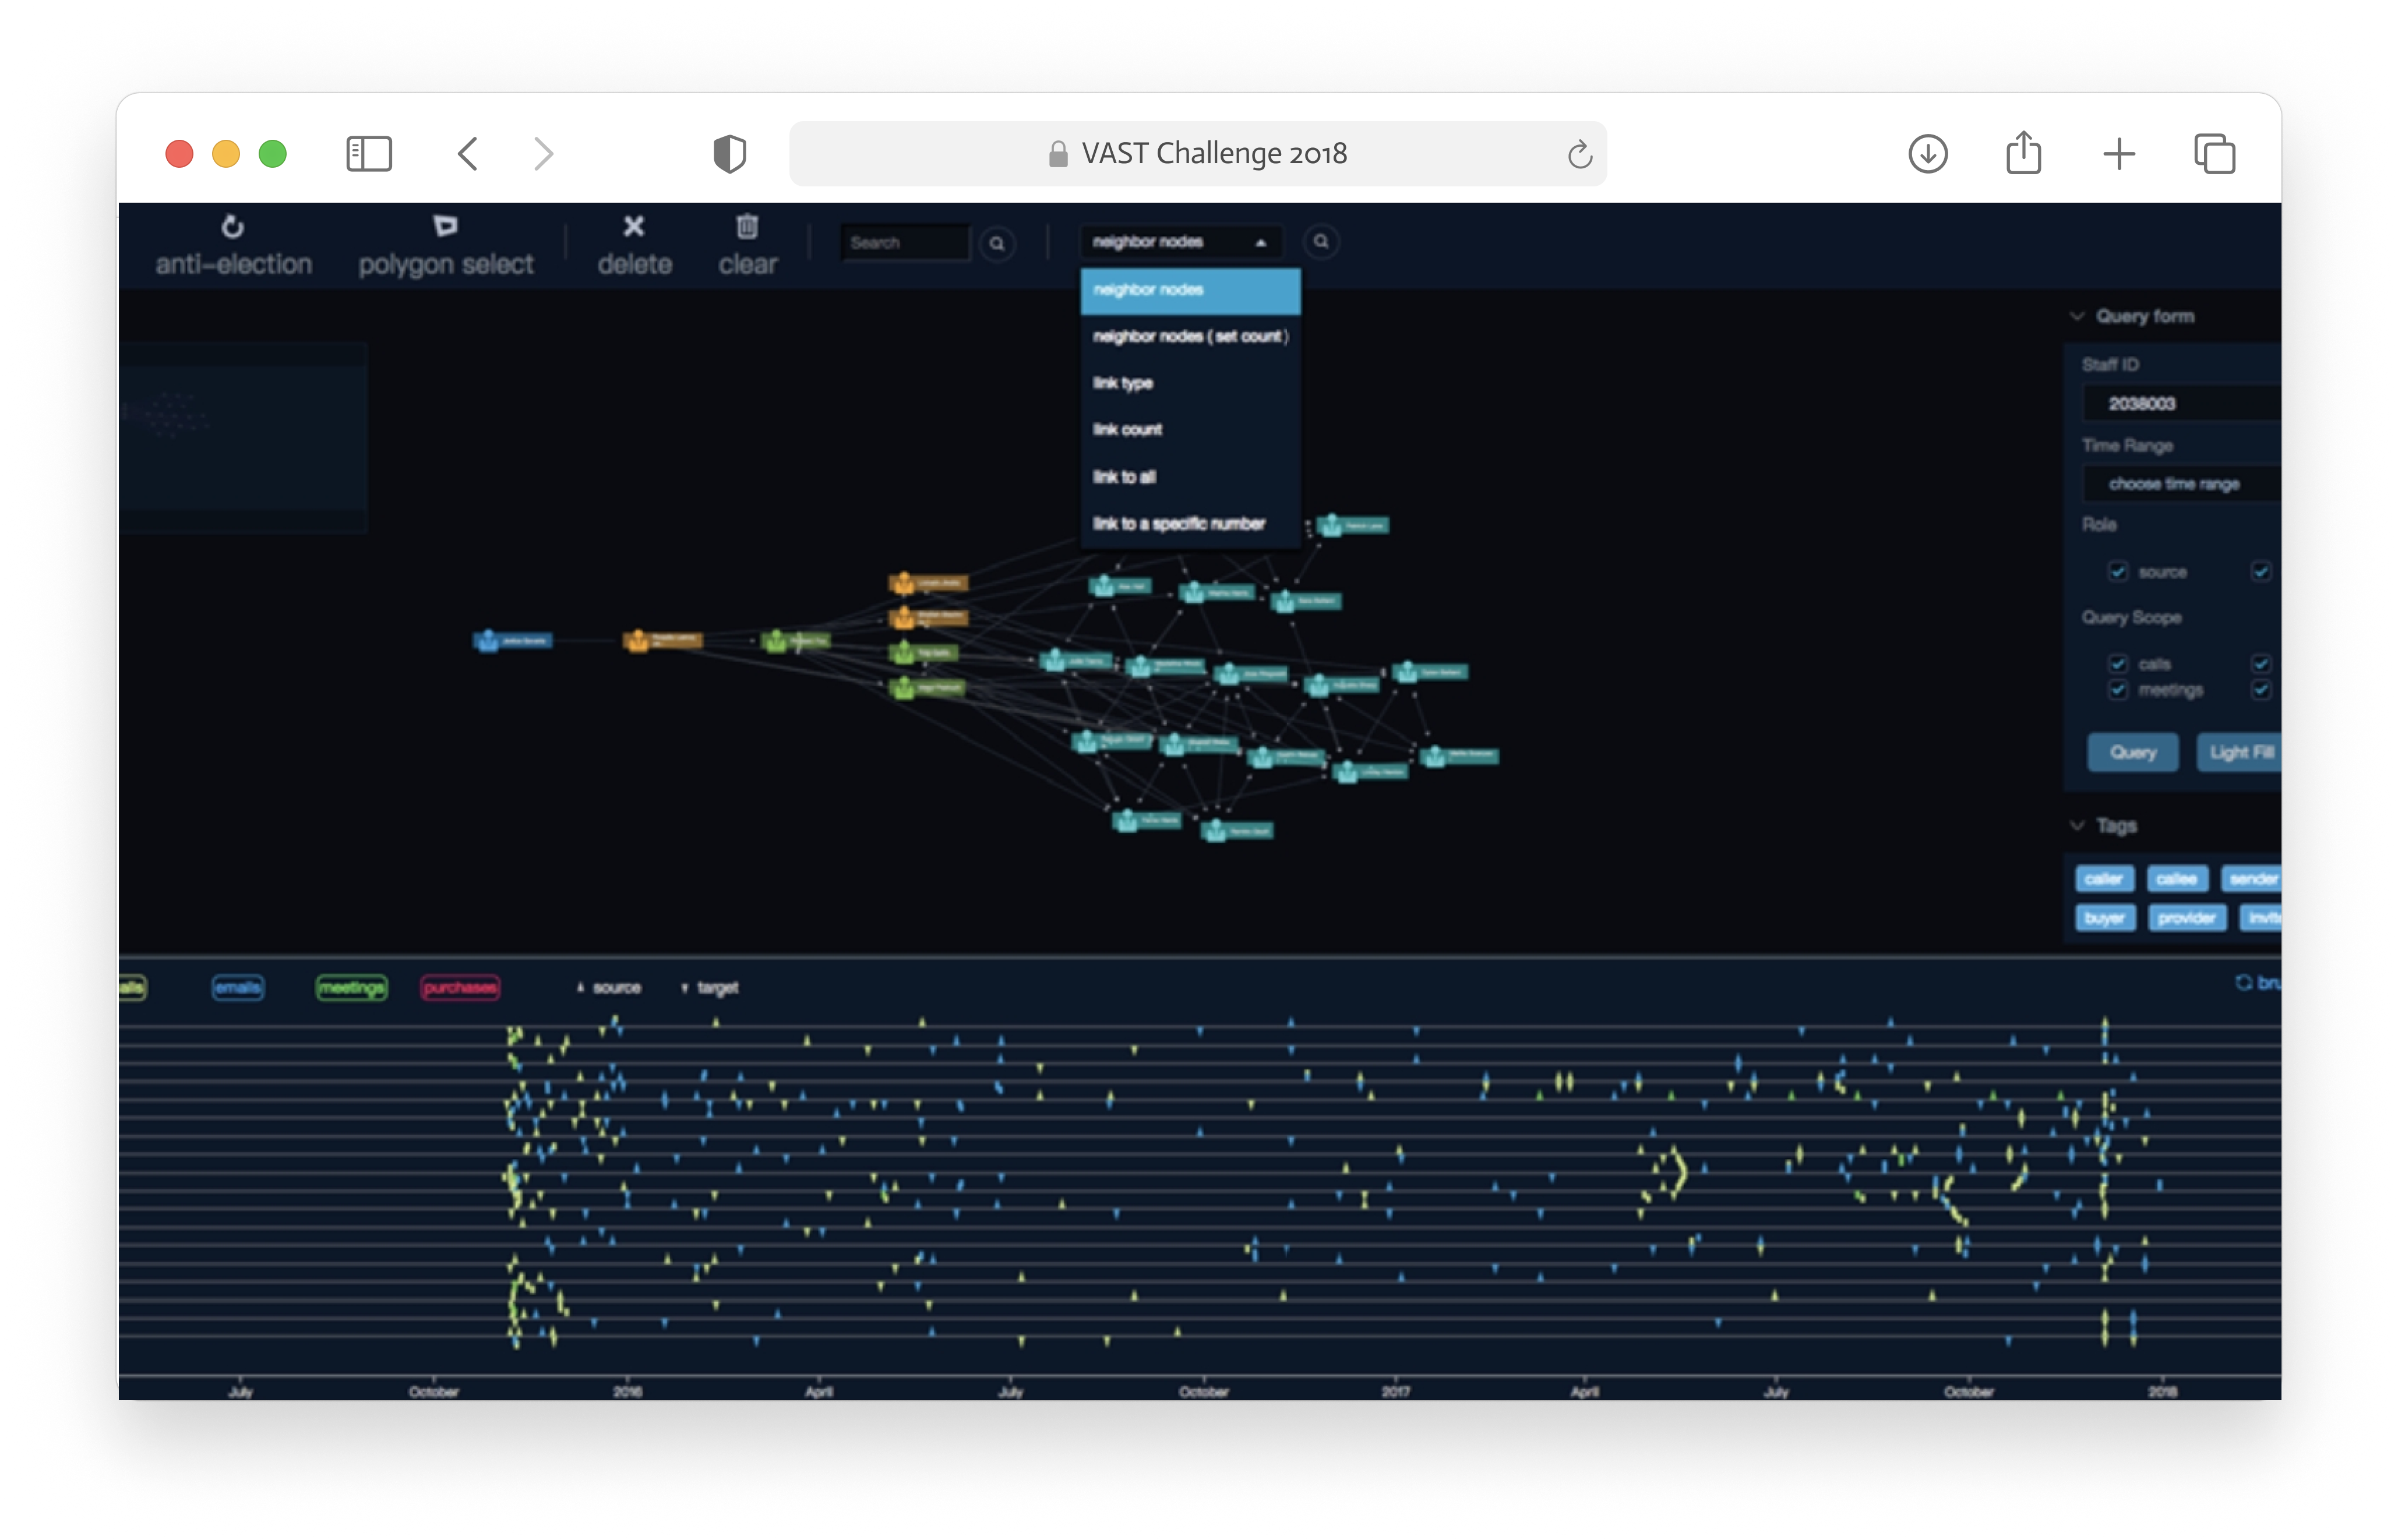Click the Time Range label
This screenshot has width=2398, height=1540.
click(x=2127, y=446)
